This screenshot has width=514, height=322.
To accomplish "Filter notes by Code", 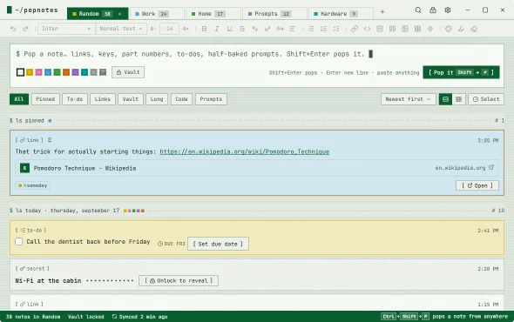I will tap(181, 99).
